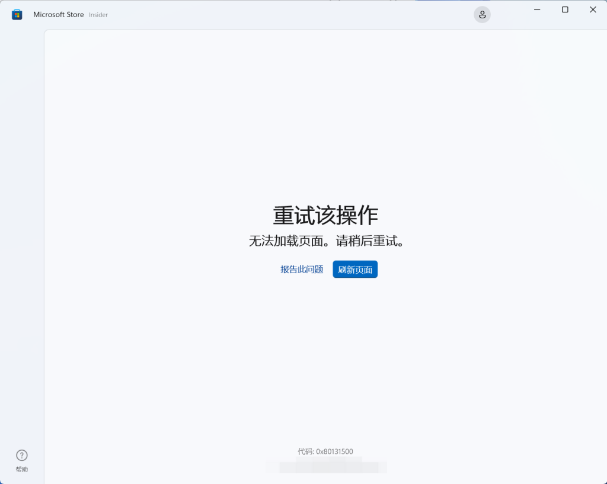Open the user account profile icon

[x=482, y=14]
